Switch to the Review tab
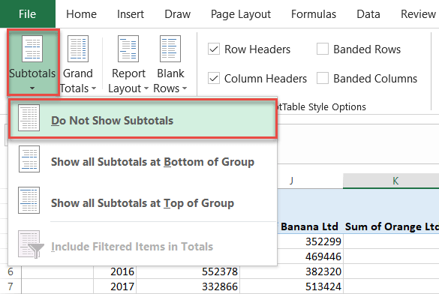 418,14
